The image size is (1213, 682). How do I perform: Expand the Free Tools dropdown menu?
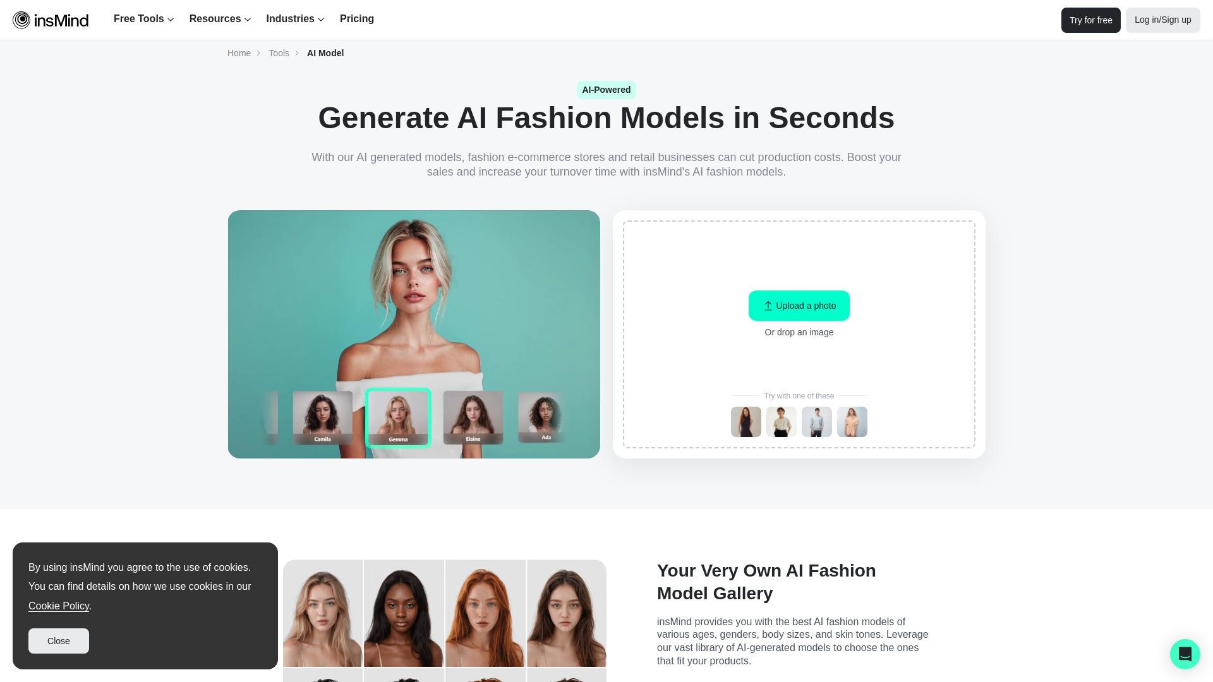point(144,19)
